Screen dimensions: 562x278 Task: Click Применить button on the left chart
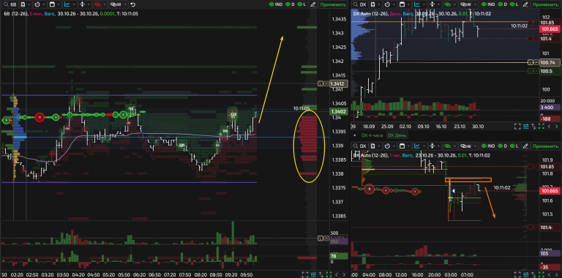(x=333, y=4)
